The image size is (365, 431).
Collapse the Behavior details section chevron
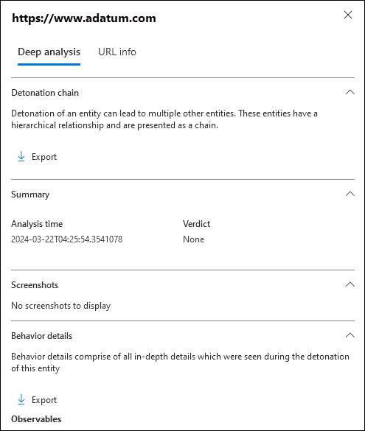[350, 335]
